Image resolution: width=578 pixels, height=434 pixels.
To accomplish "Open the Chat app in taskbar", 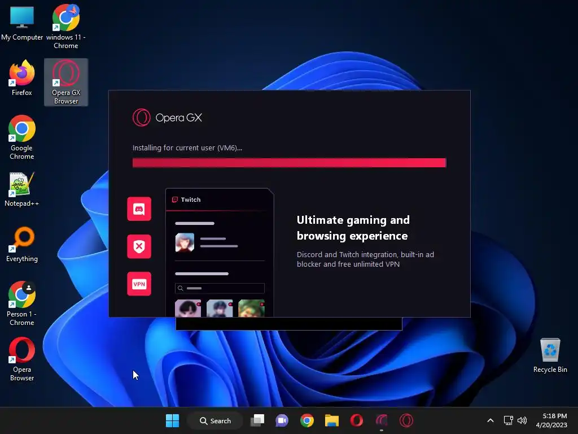I will [282, 420].
